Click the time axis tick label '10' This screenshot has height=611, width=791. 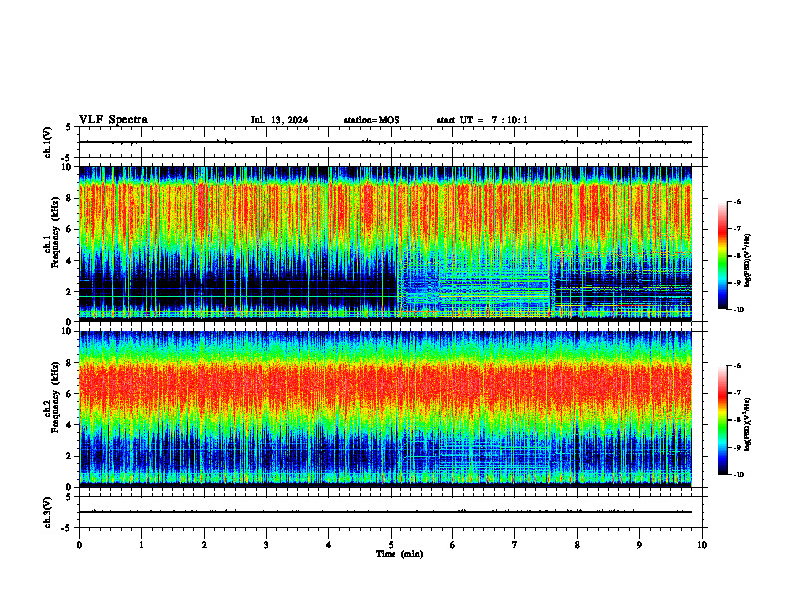point(702,545)
